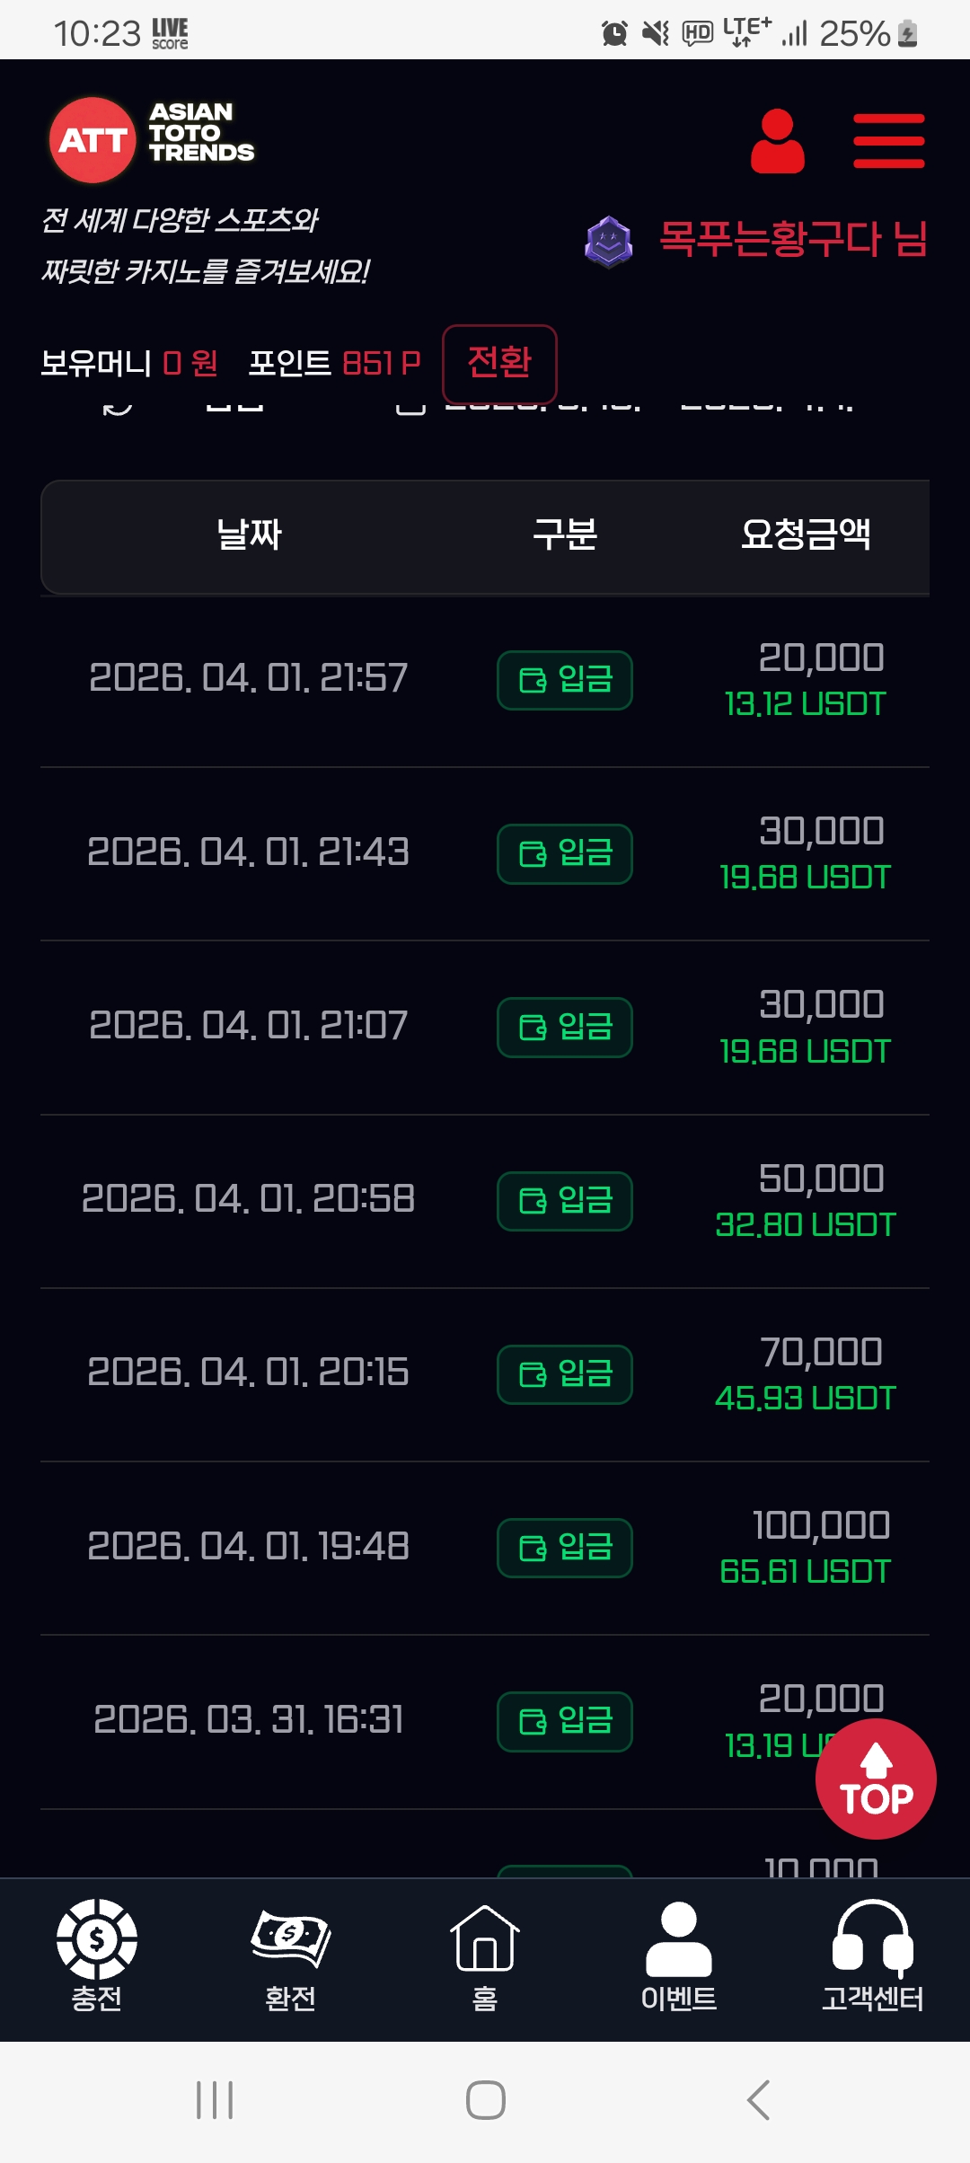Select the 날짜 column header
The image size is (970, 2163).
(249, 535)
